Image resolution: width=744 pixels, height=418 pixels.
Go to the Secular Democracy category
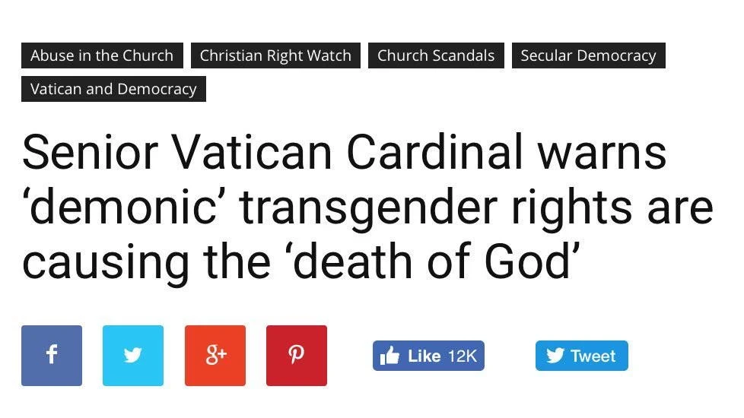pyautogui.click(x=588, y=55)
